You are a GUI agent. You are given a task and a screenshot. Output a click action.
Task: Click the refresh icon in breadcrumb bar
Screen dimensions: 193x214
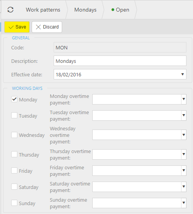click(10, 10)
